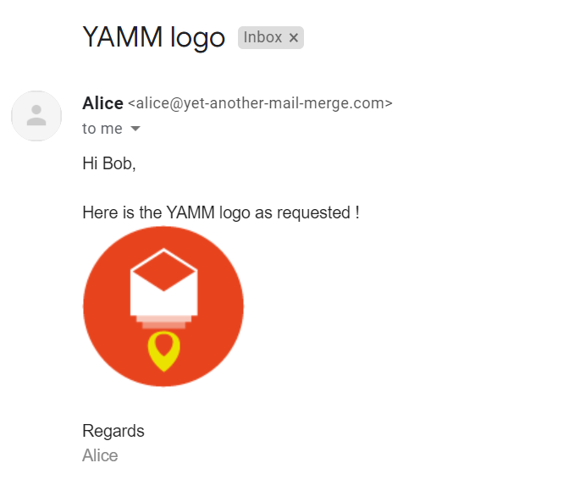Click the red dot inside the yellow pin
The height and width of the screenshot is (496, 569).
pyautogui.click(x=163, y=345)
